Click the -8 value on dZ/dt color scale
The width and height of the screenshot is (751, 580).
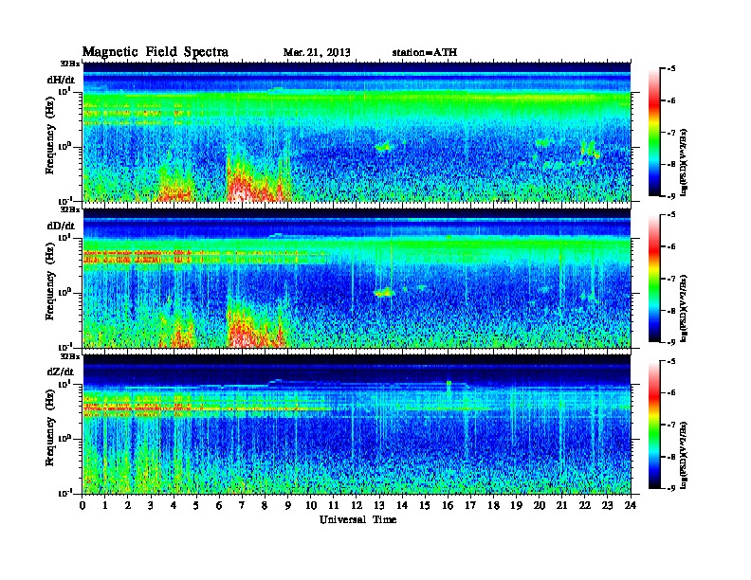coord(670,457)
